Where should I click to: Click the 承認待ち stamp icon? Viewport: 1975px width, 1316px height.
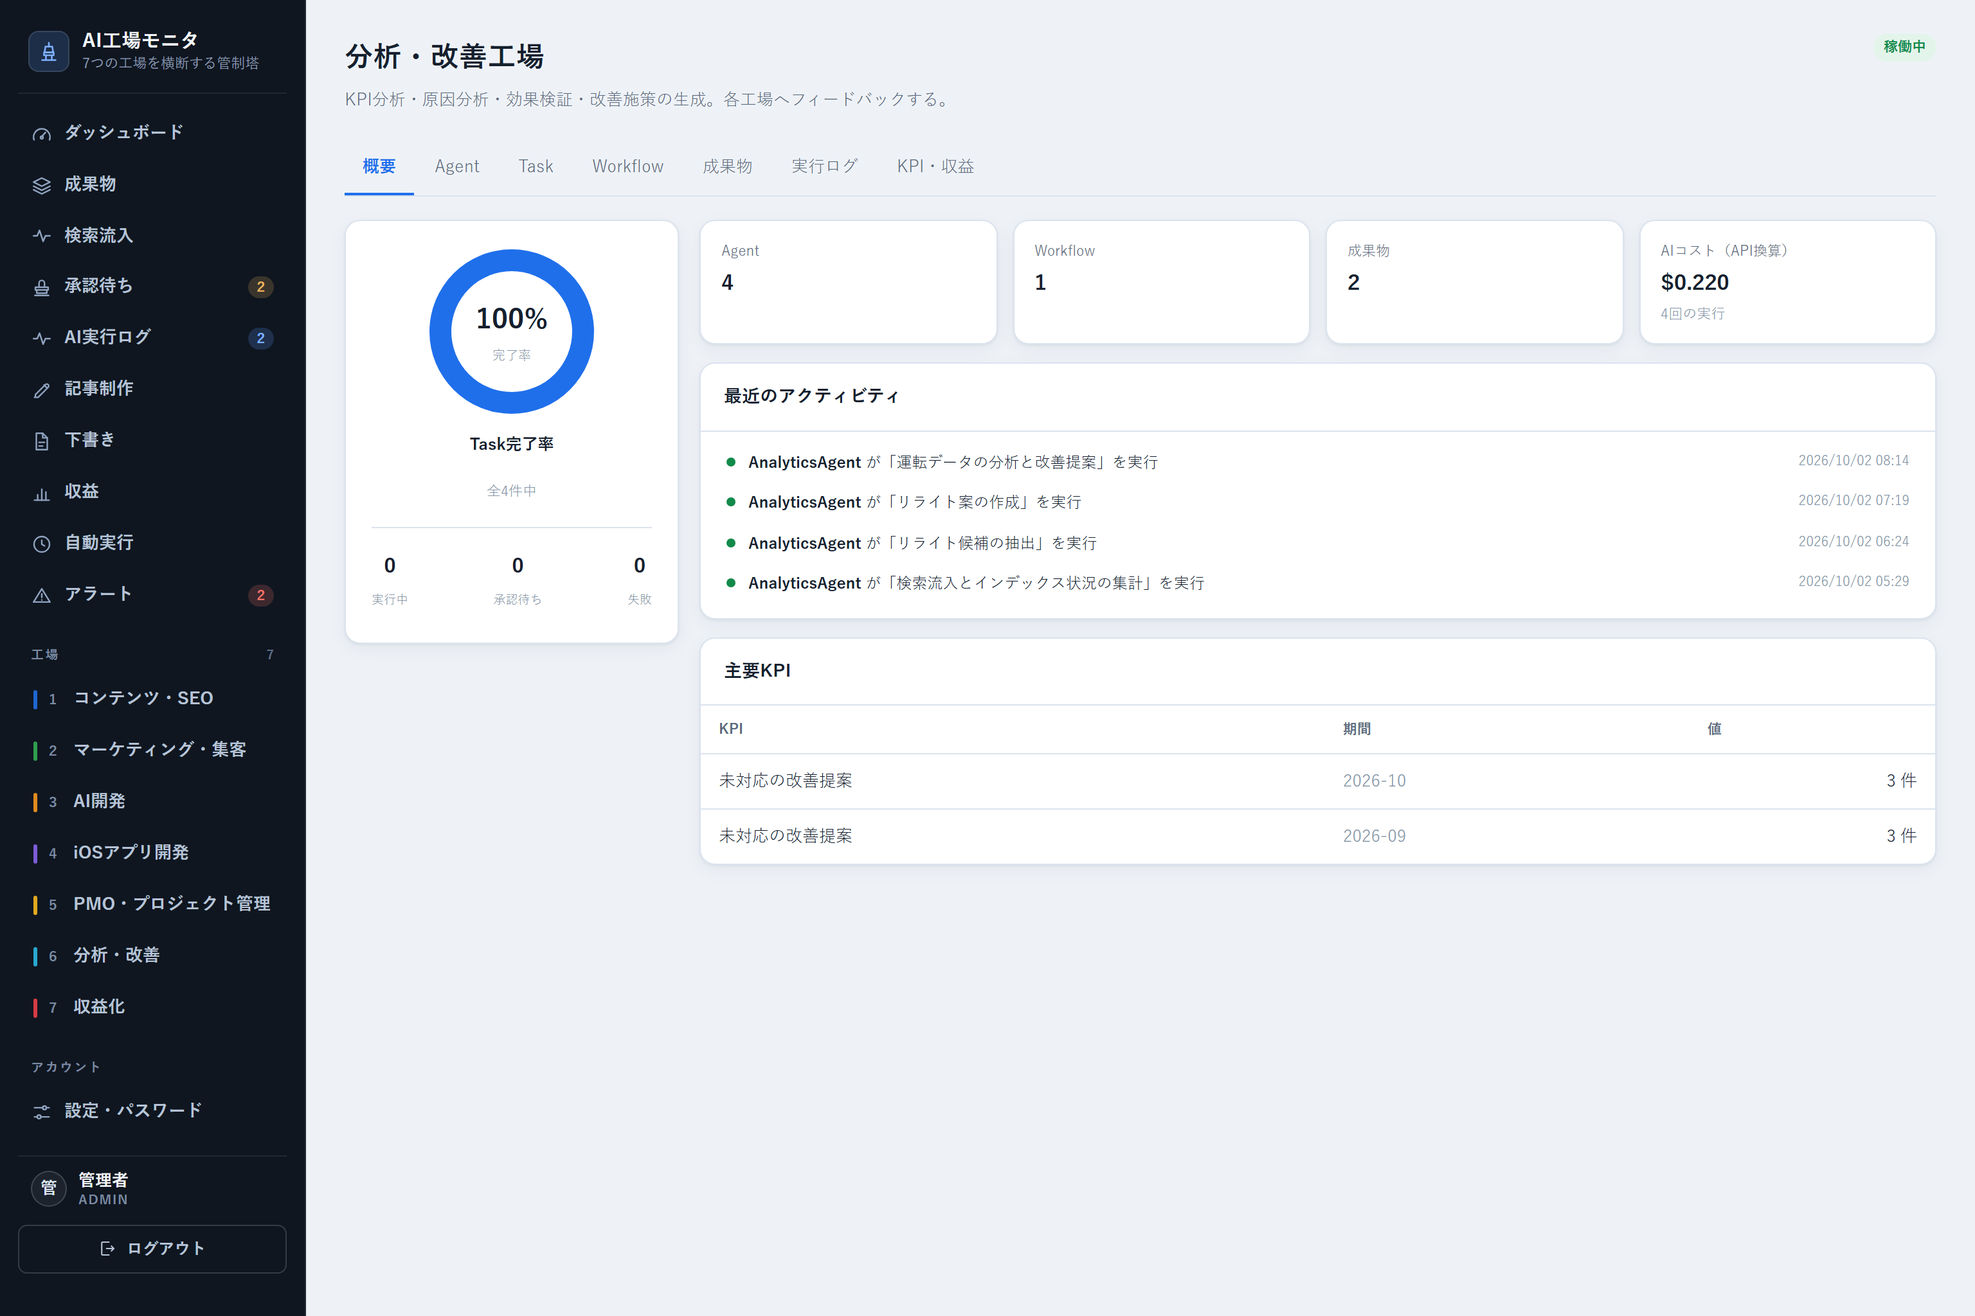[41, 287]
